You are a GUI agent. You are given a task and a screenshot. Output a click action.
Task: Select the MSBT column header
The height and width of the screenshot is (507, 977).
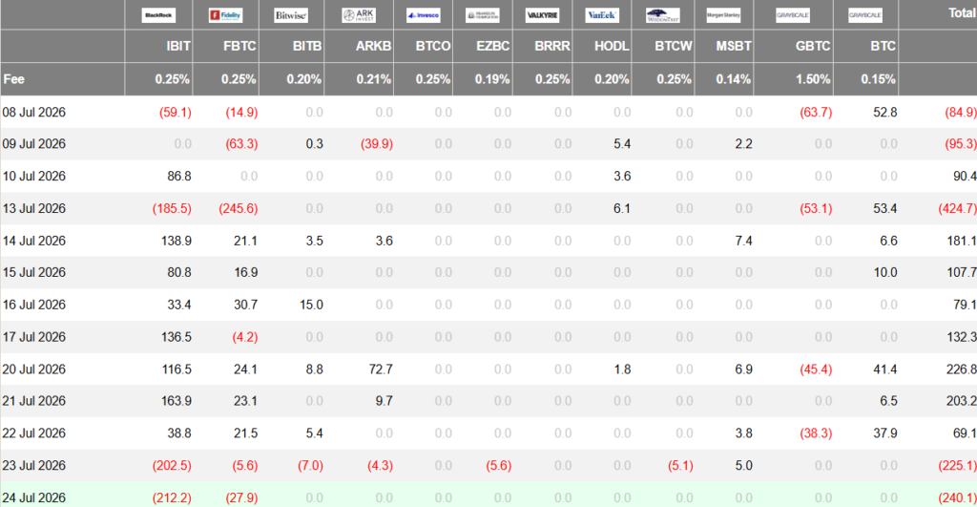point(734,46)
